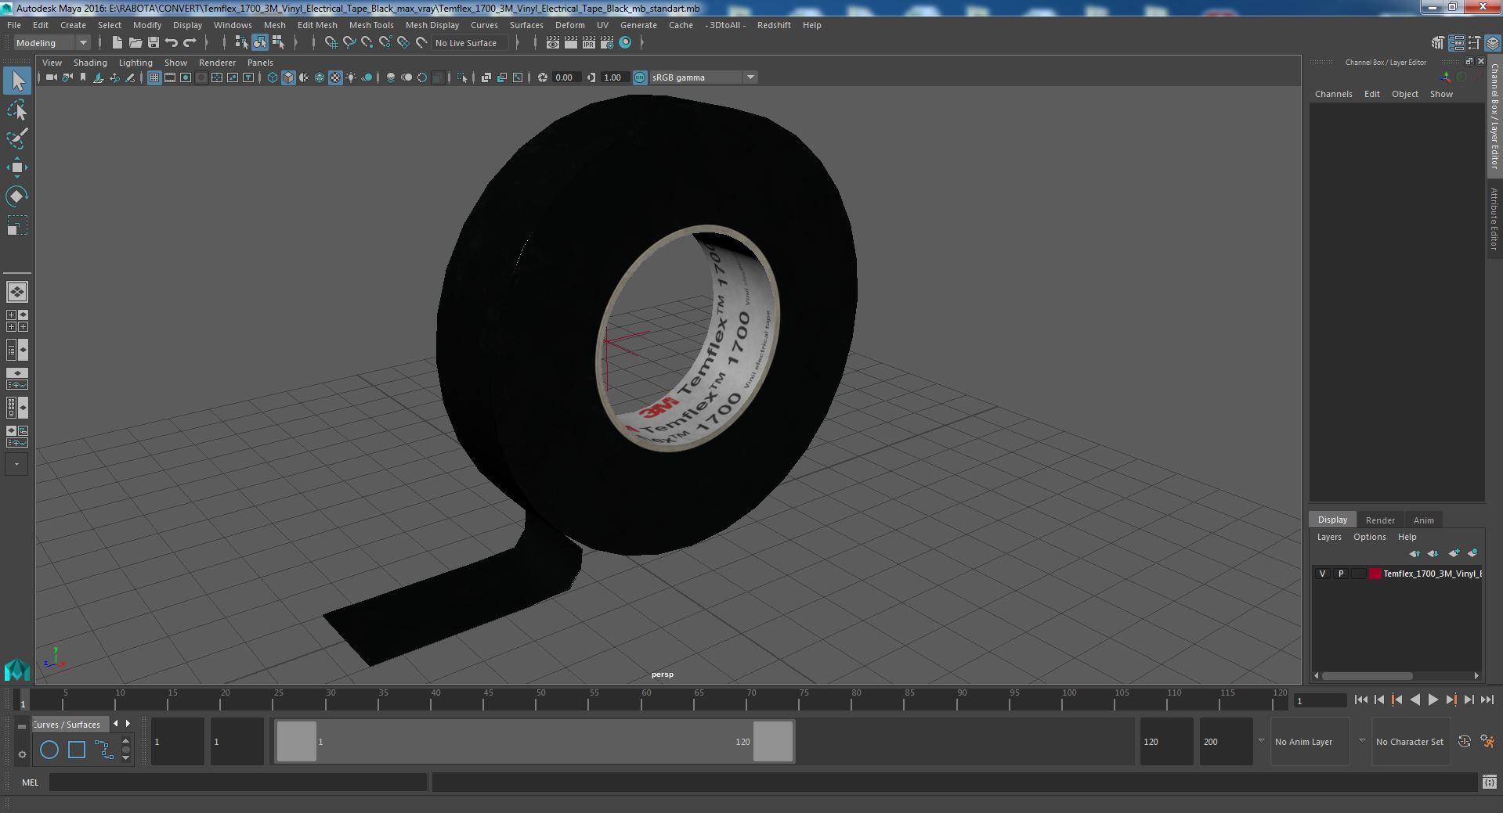Open the Modeling menu set dropdown
The width and height of the screenshot is (1503, 813).
point(52,43)
